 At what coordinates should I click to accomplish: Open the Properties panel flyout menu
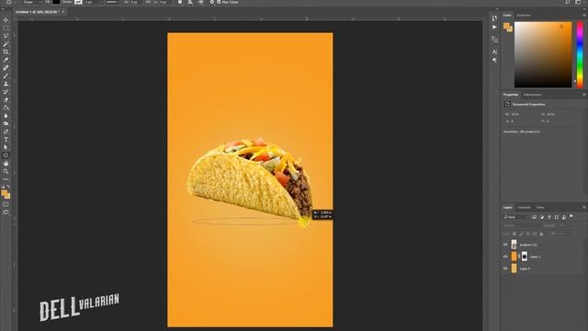[x=584, y=95]
